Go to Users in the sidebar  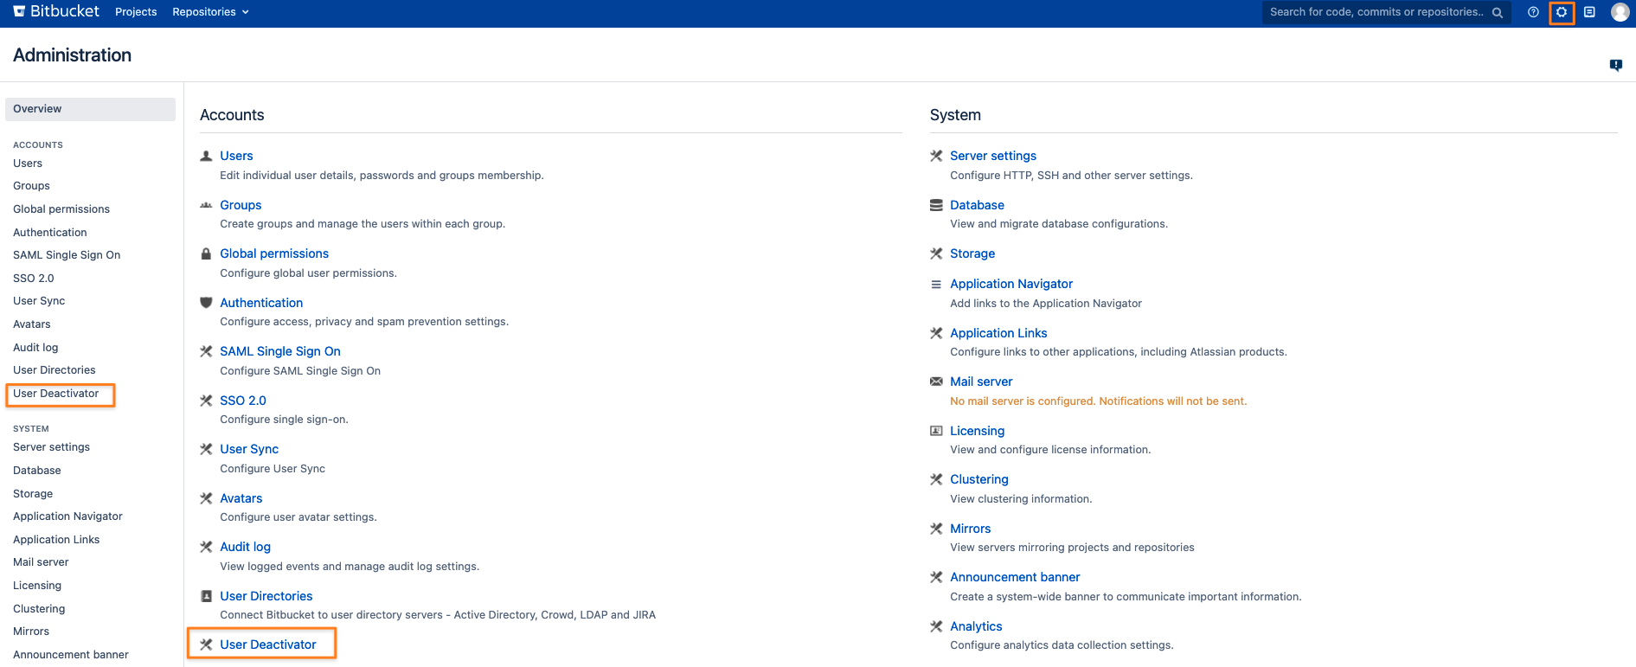[x=28, y=164]
